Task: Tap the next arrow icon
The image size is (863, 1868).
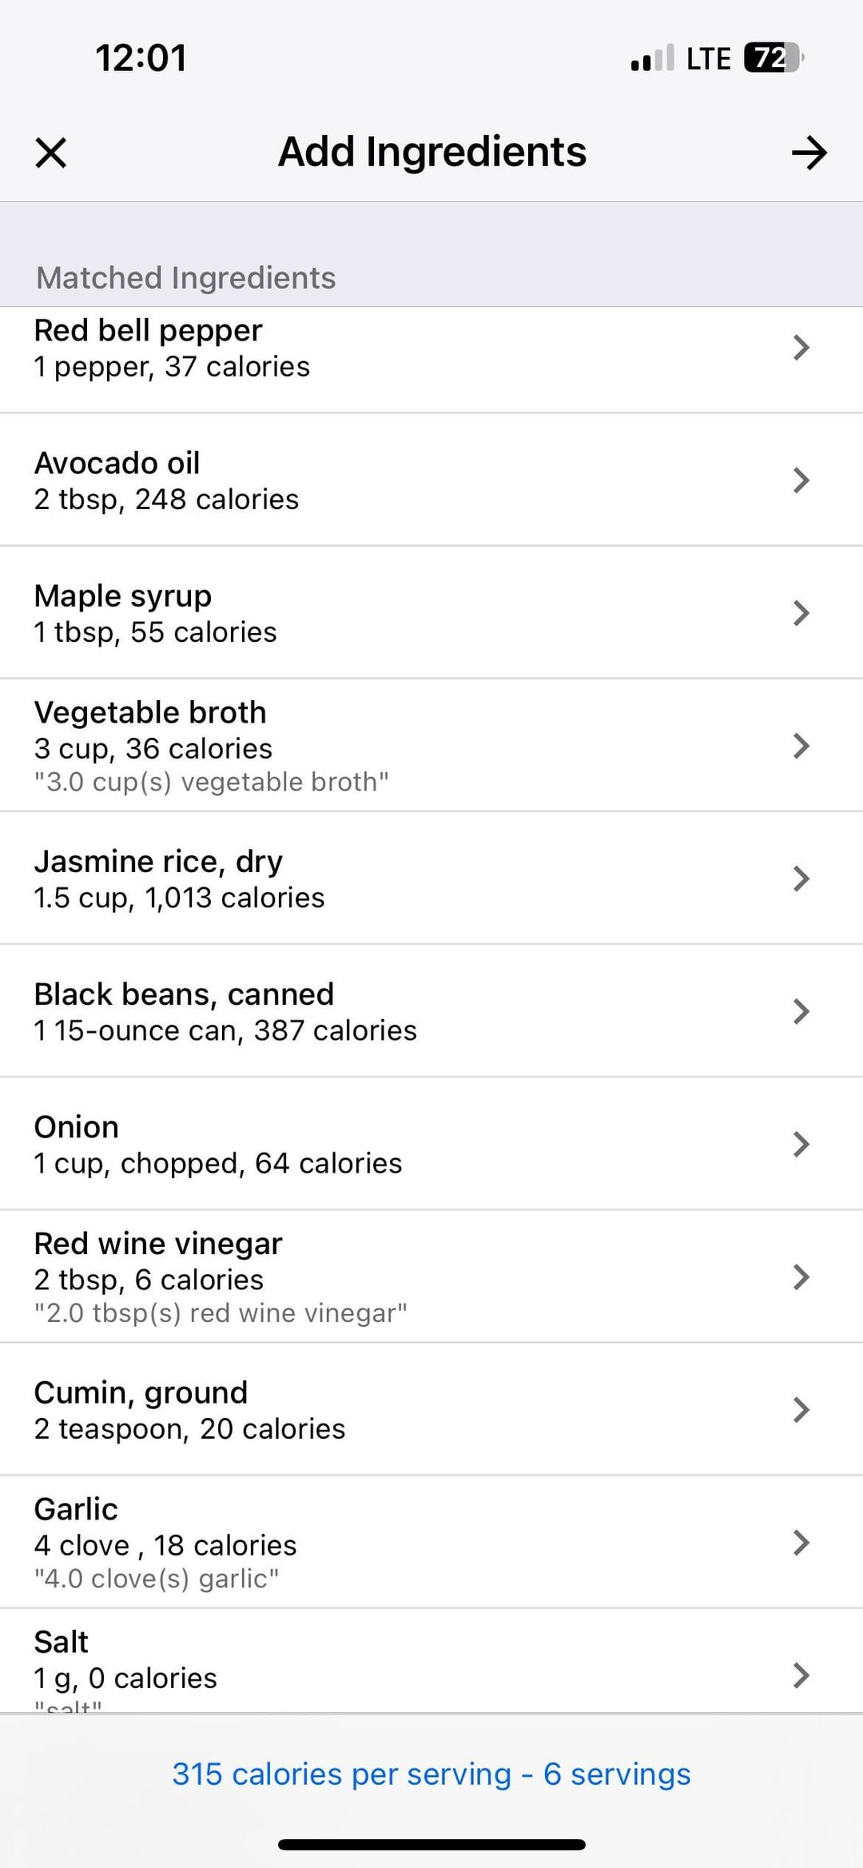Action: pyautogui.click(x=809, y=153)
